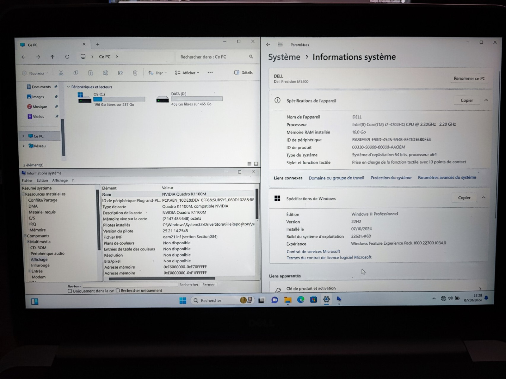Open the notification bell in system tray
The image size is (506, 379).
tap(486, 297)
